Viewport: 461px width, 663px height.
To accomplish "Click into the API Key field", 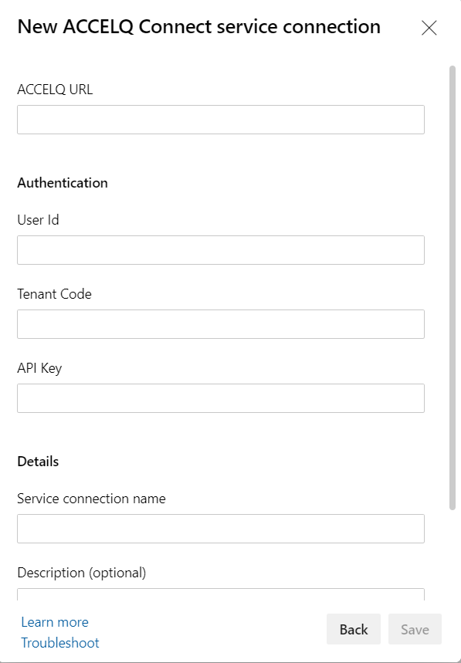I will pyautogui.click(x=221, y=398).
